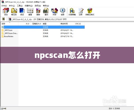The image size is (134, 110).
Task: Select the BossNotes folder name
Action: click(x=9, y=36)
